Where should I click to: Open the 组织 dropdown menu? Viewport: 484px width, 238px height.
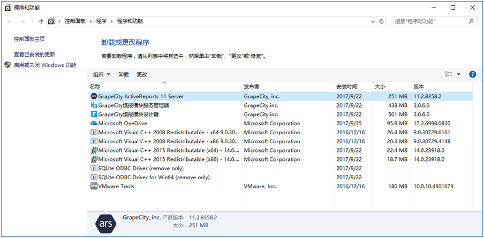101,74
